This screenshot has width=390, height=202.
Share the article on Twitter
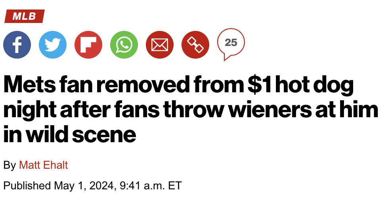tap(52, 44)
